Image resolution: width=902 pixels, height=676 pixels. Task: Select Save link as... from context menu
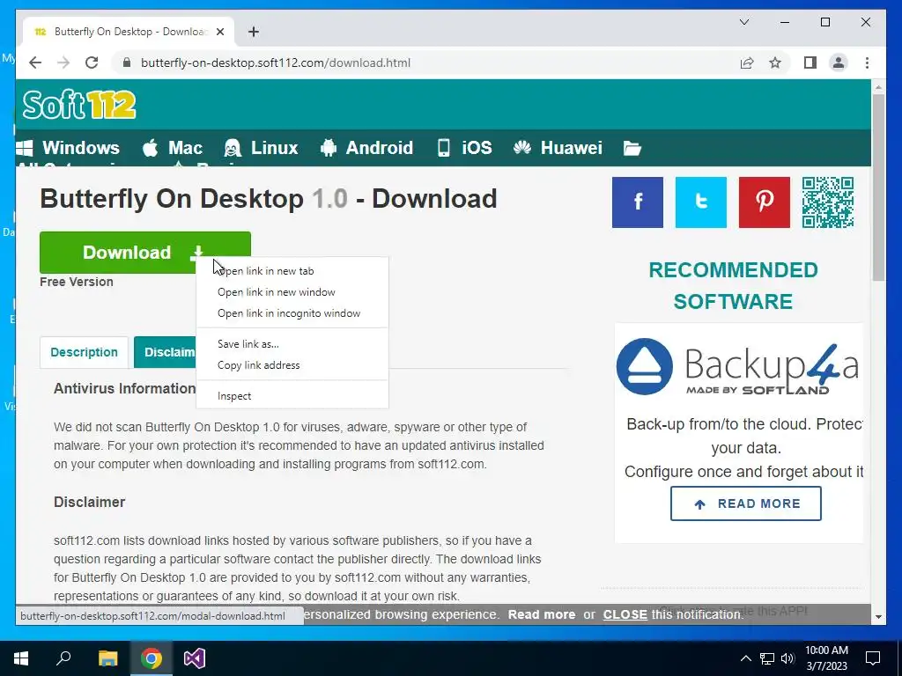(292, 344)
